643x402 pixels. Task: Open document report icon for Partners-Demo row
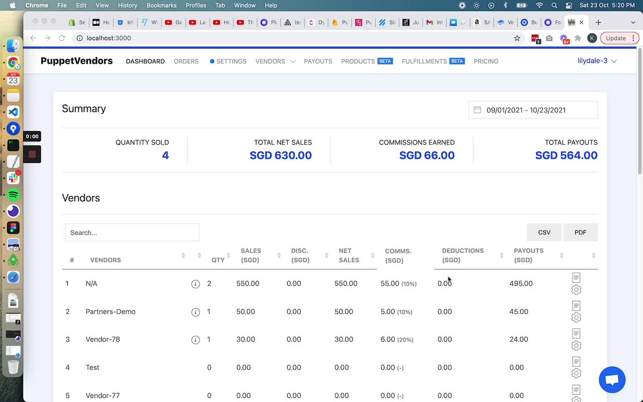(x=576, y=306)
